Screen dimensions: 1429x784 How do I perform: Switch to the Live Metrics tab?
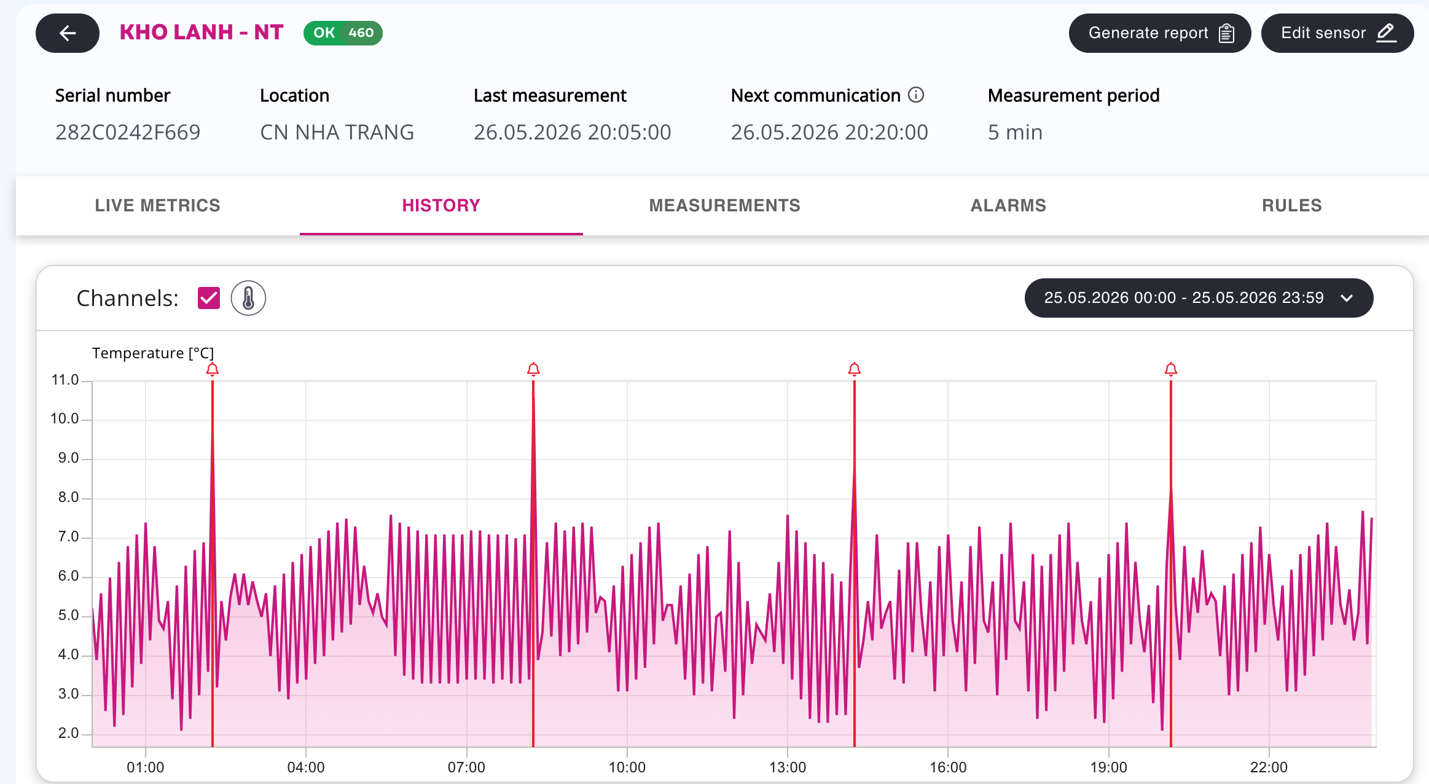(157, 205)
